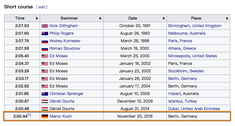Click the Roman Sloudnov link
Image resolution: width=235 pixels, height=126 pixels.
(65, 48)
